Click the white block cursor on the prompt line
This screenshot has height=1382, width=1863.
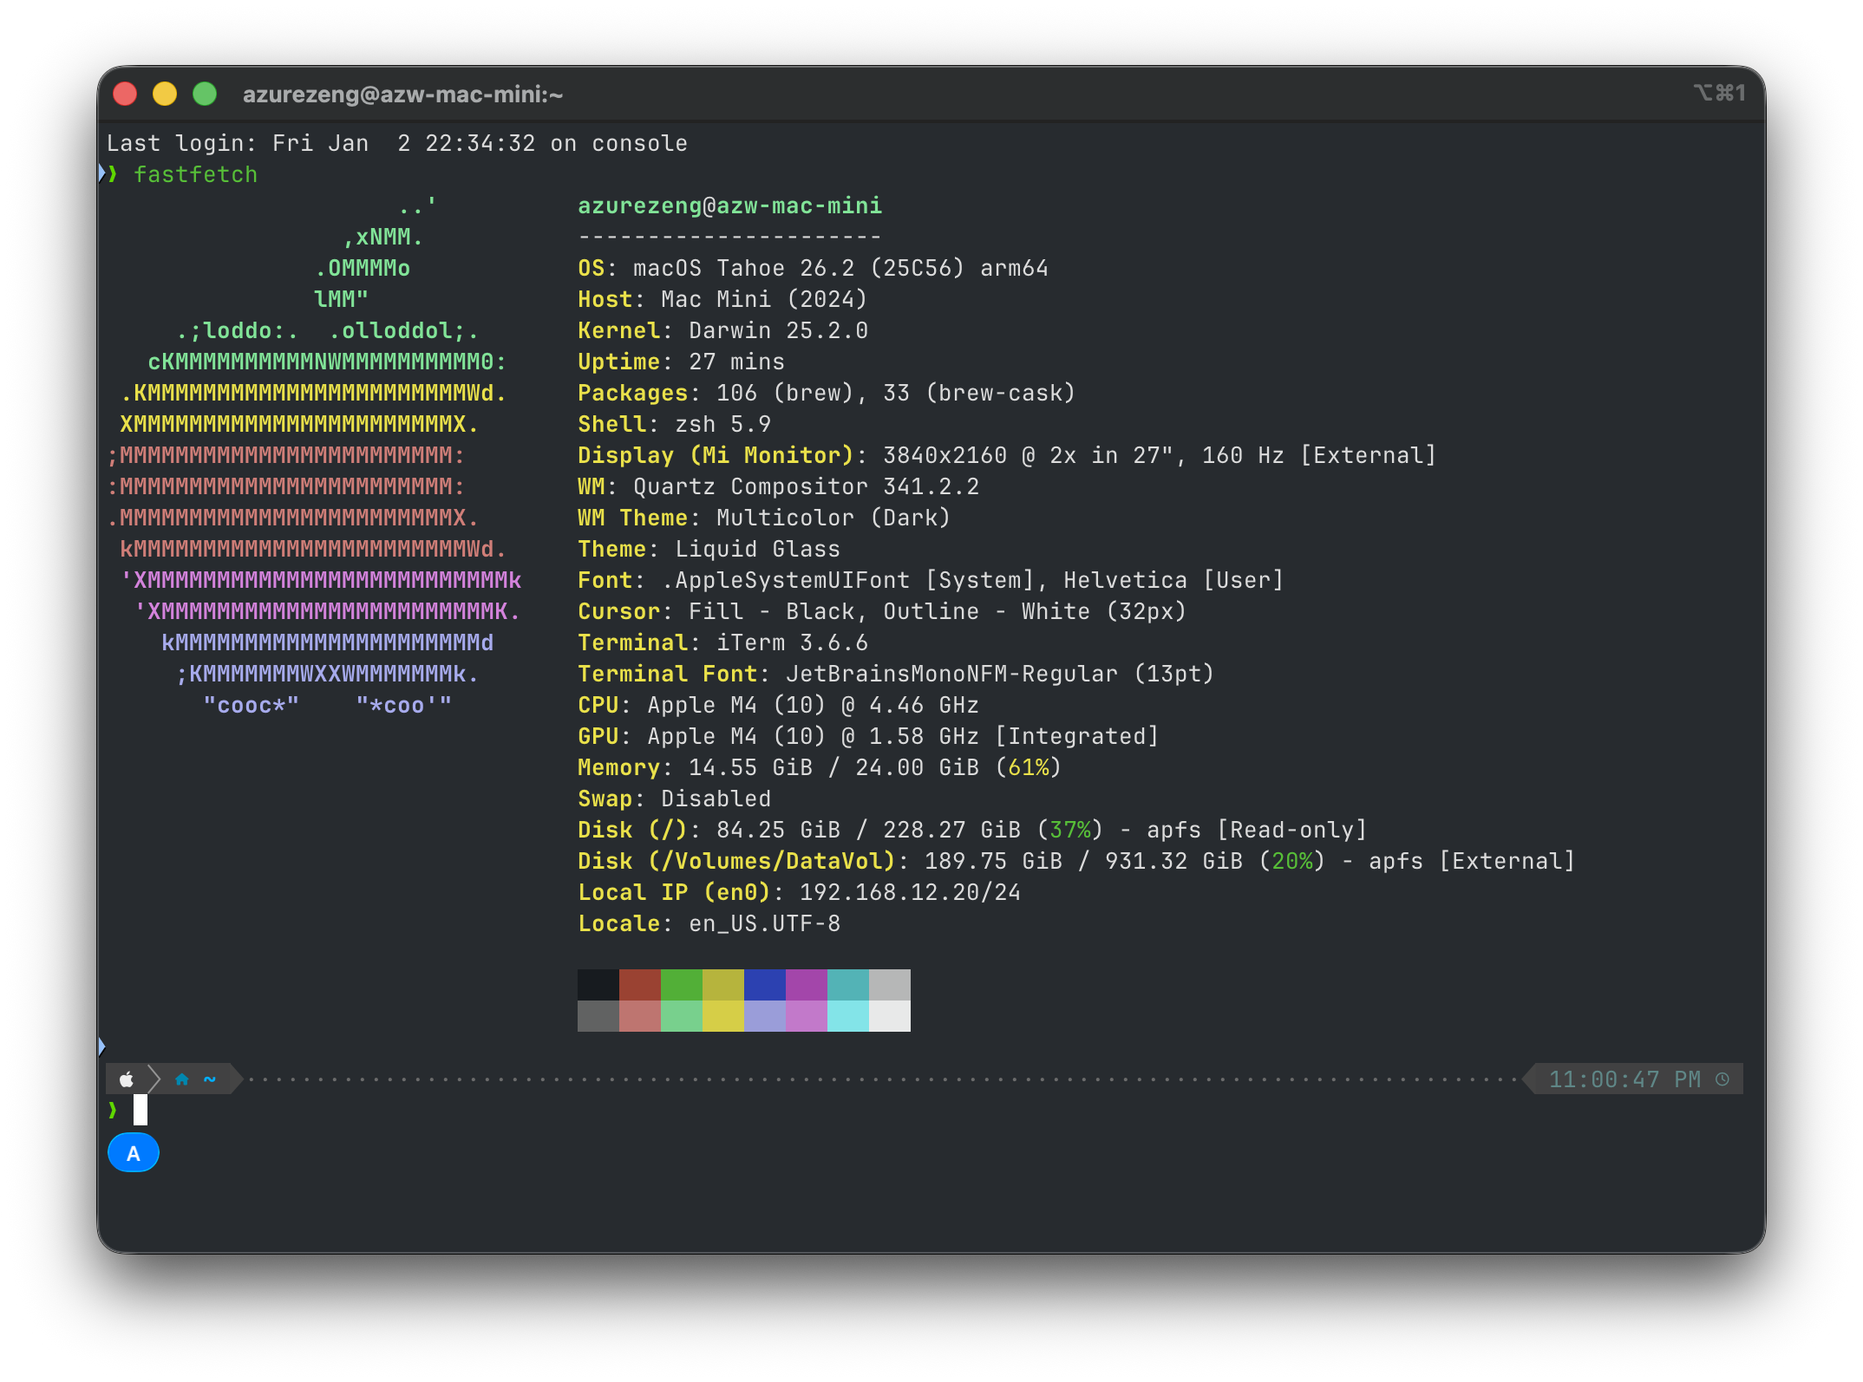pyautogui.click(x=141, y=1110)
